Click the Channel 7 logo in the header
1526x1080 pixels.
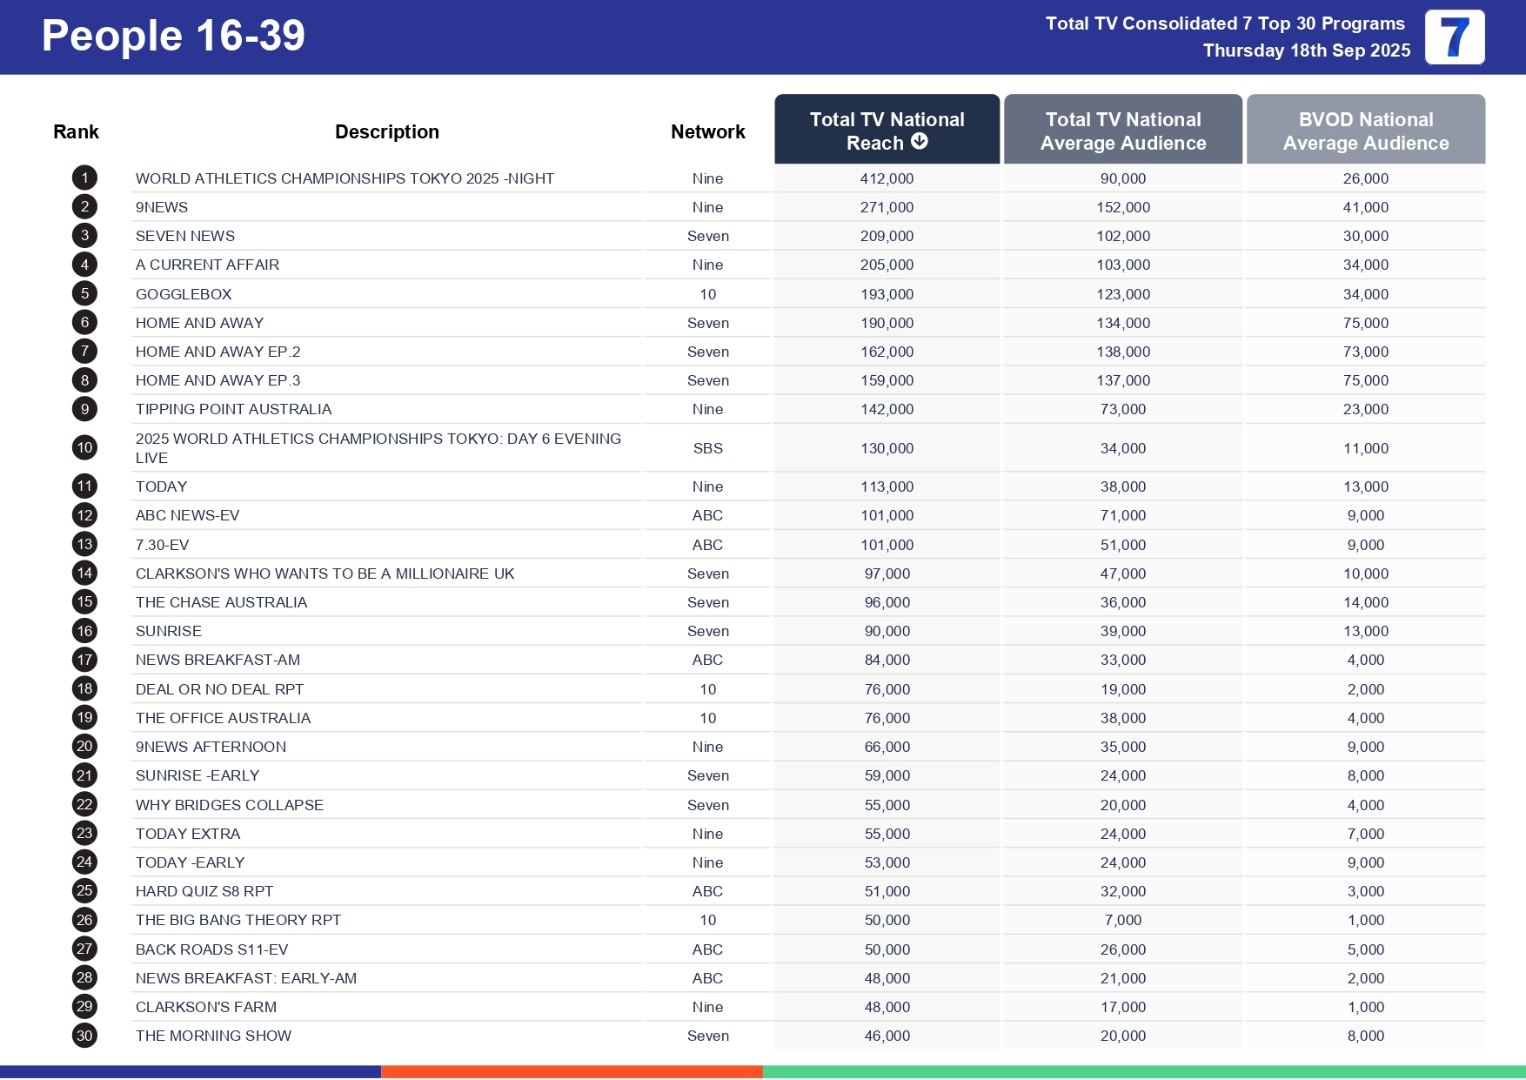(x=1456, y=37)
